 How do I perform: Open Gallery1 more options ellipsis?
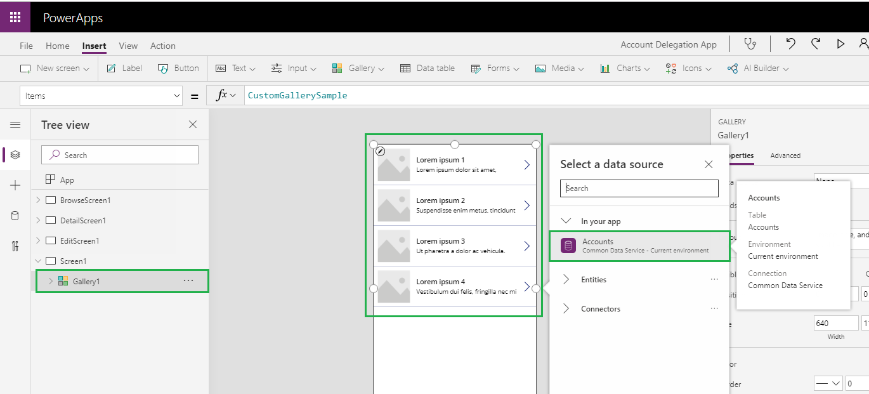pyautogui.click(x=188, y=280)
